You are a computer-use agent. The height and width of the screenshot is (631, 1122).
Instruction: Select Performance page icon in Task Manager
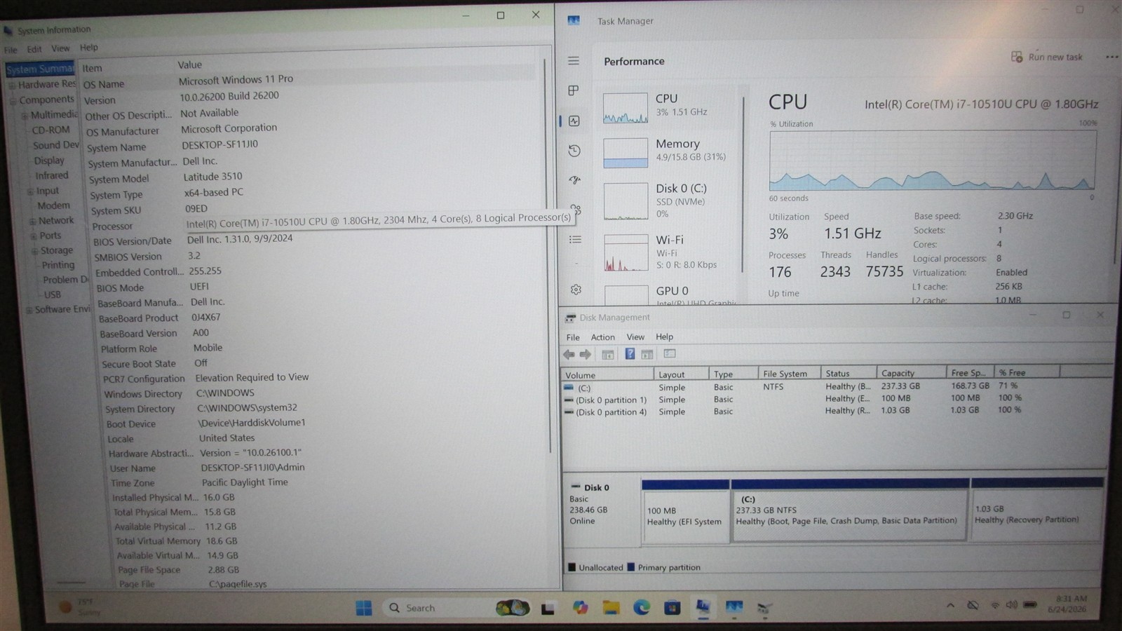(574, 121)
